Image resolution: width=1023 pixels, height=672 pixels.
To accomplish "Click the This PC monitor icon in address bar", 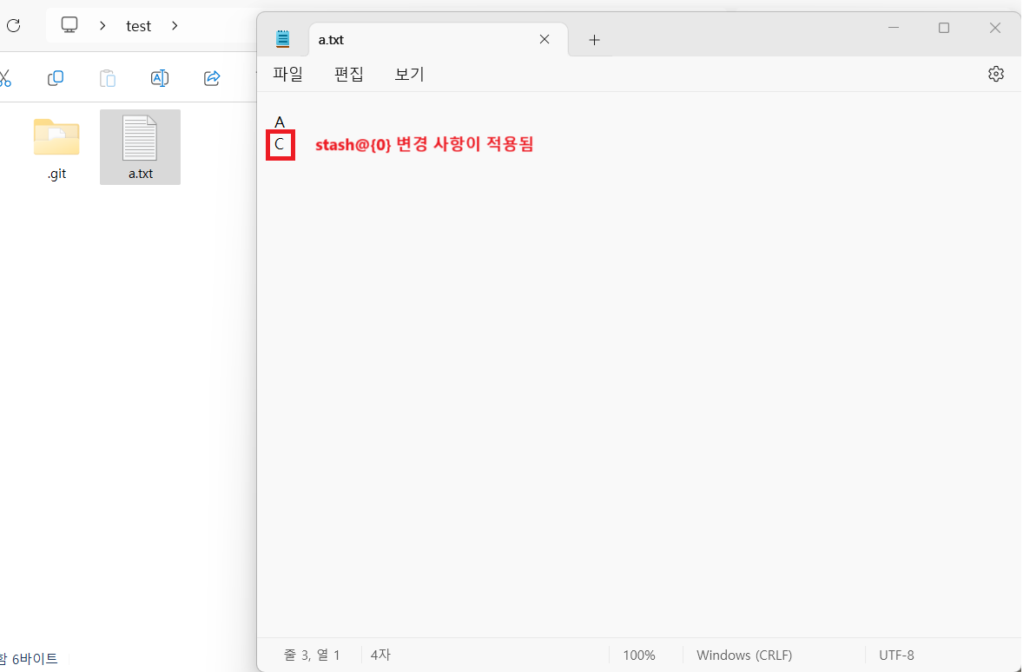I will [69, 25].
